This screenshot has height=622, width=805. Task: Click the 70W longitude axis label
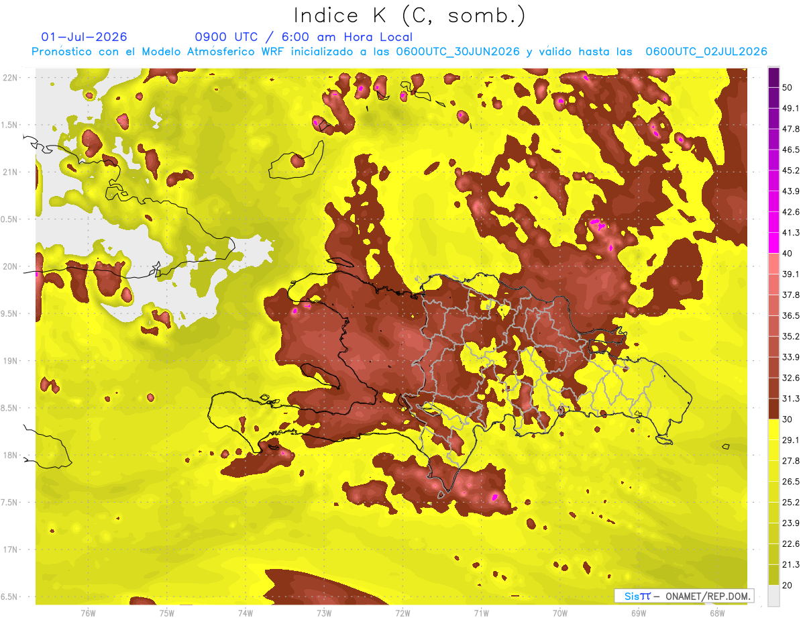560,613
